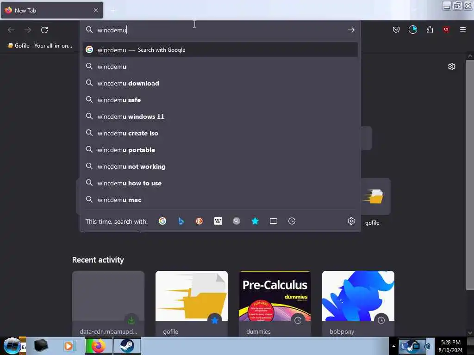The width and height of the screenshot is (474, 355).
Task: Choose 'wincdemu portable' suggestion
Action: tap(220, 150)
